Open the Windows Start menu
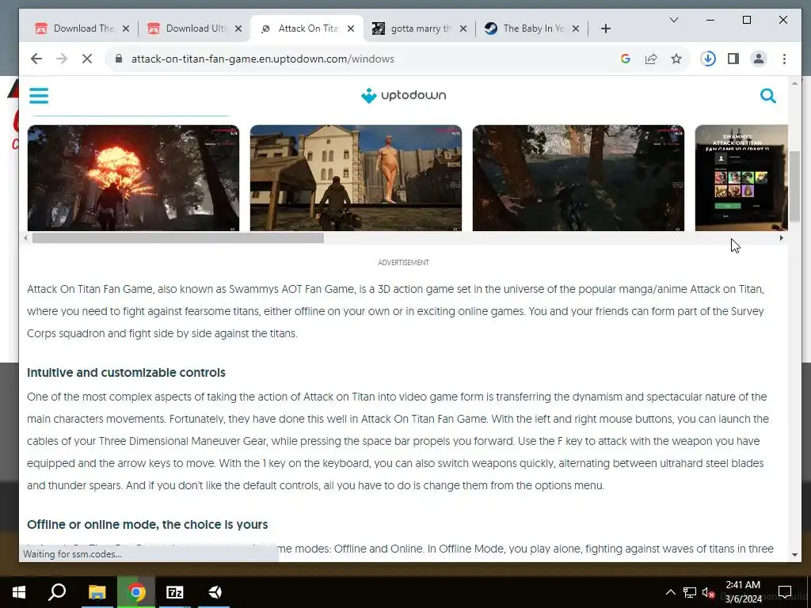The height and width of the screenshot is (608, 811). pyautogui.click(x=19, y=592)
